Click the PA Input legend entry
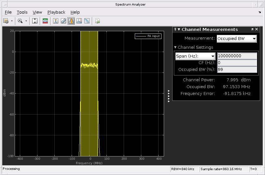 pyautogui.click(x=148, y=36)
